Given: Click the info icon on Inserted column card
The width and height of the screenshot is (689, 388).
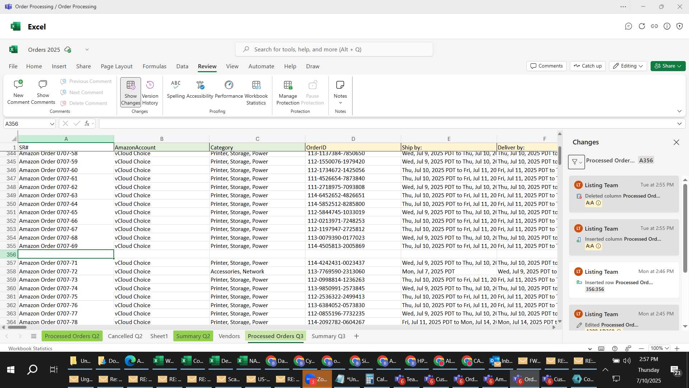Looking at the screenshot, I should (598, 246).
